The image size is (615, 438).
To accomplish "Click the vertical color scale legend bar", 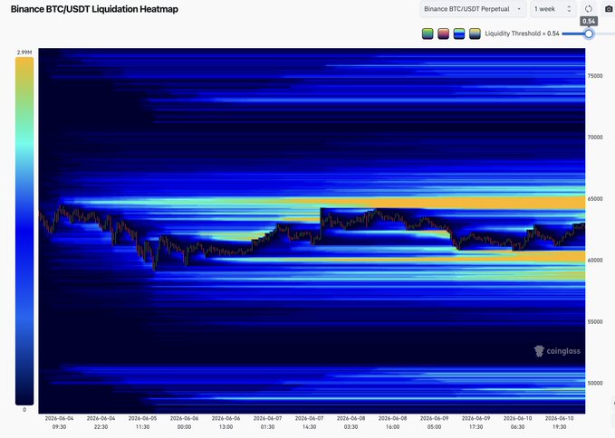I will (x=24, y=231).
